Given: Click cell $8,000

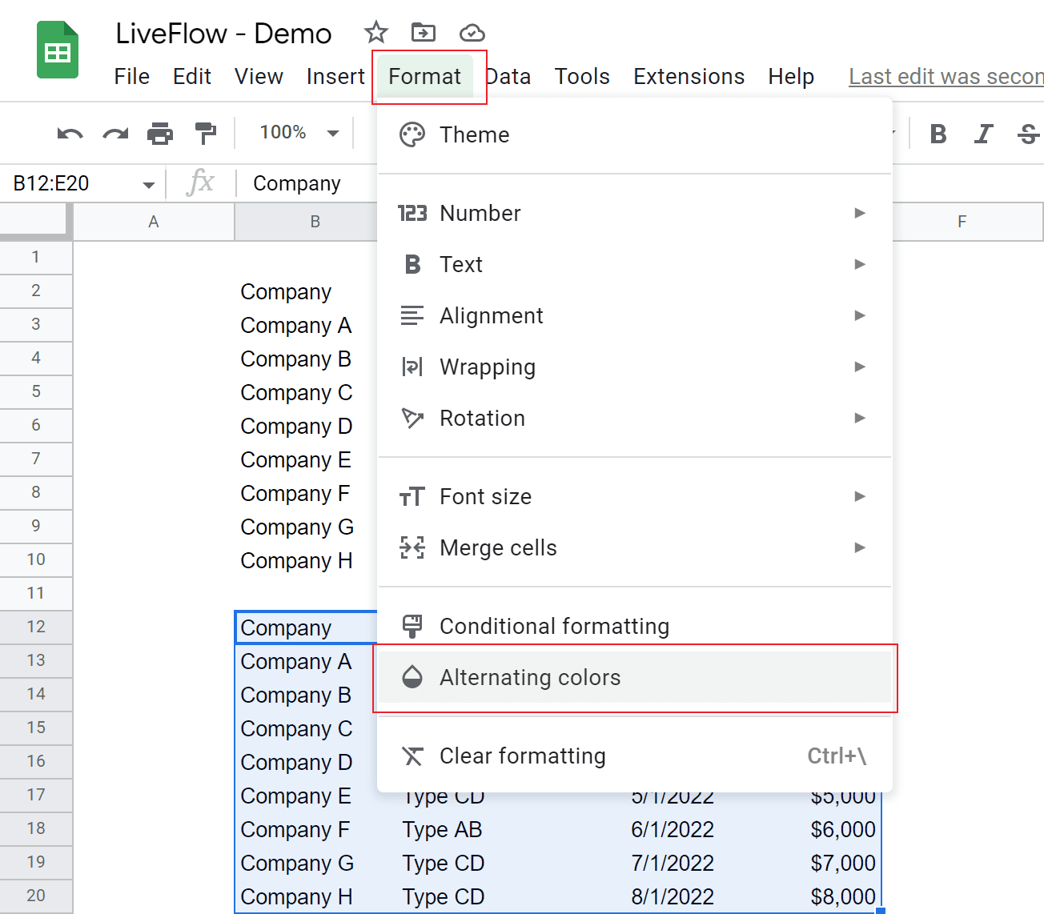Looking at the screenshot, I should 843,897.
